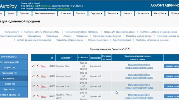Sort table by Тип товара column
This screenshot has width=179, height=100.
click(95, 57)
